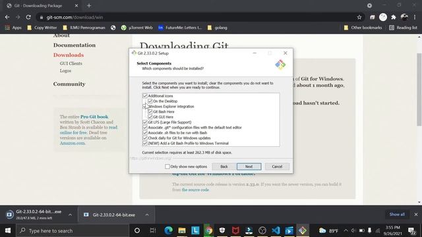The width and height of the screenshot is (422, 237).
Task: Toggle Additional icons checkbox
Action: point(145,96)
